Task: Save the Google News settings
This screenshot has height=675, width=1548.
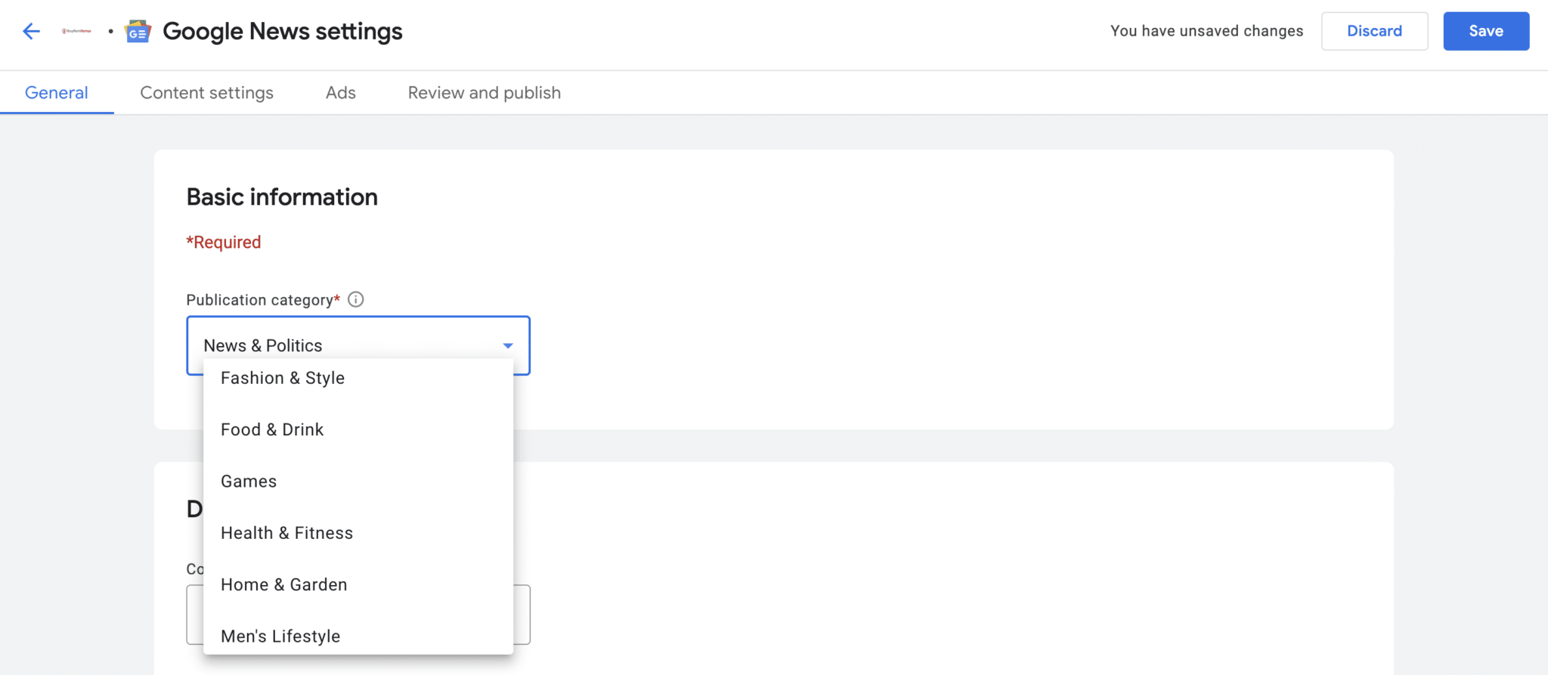Action: coord(1485,31)
